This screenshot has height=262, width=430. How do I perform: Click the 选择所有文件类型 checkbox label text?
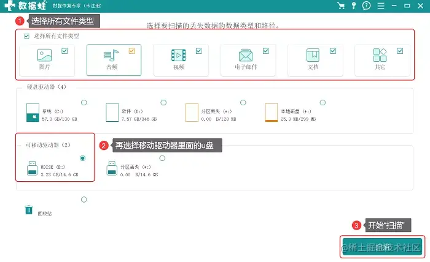click(57, 36)
